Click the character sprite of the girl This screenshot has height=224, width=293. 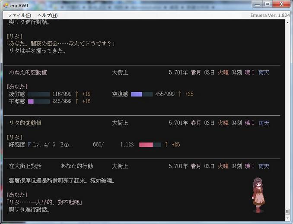pyautogui.click(x=258, y=195)
